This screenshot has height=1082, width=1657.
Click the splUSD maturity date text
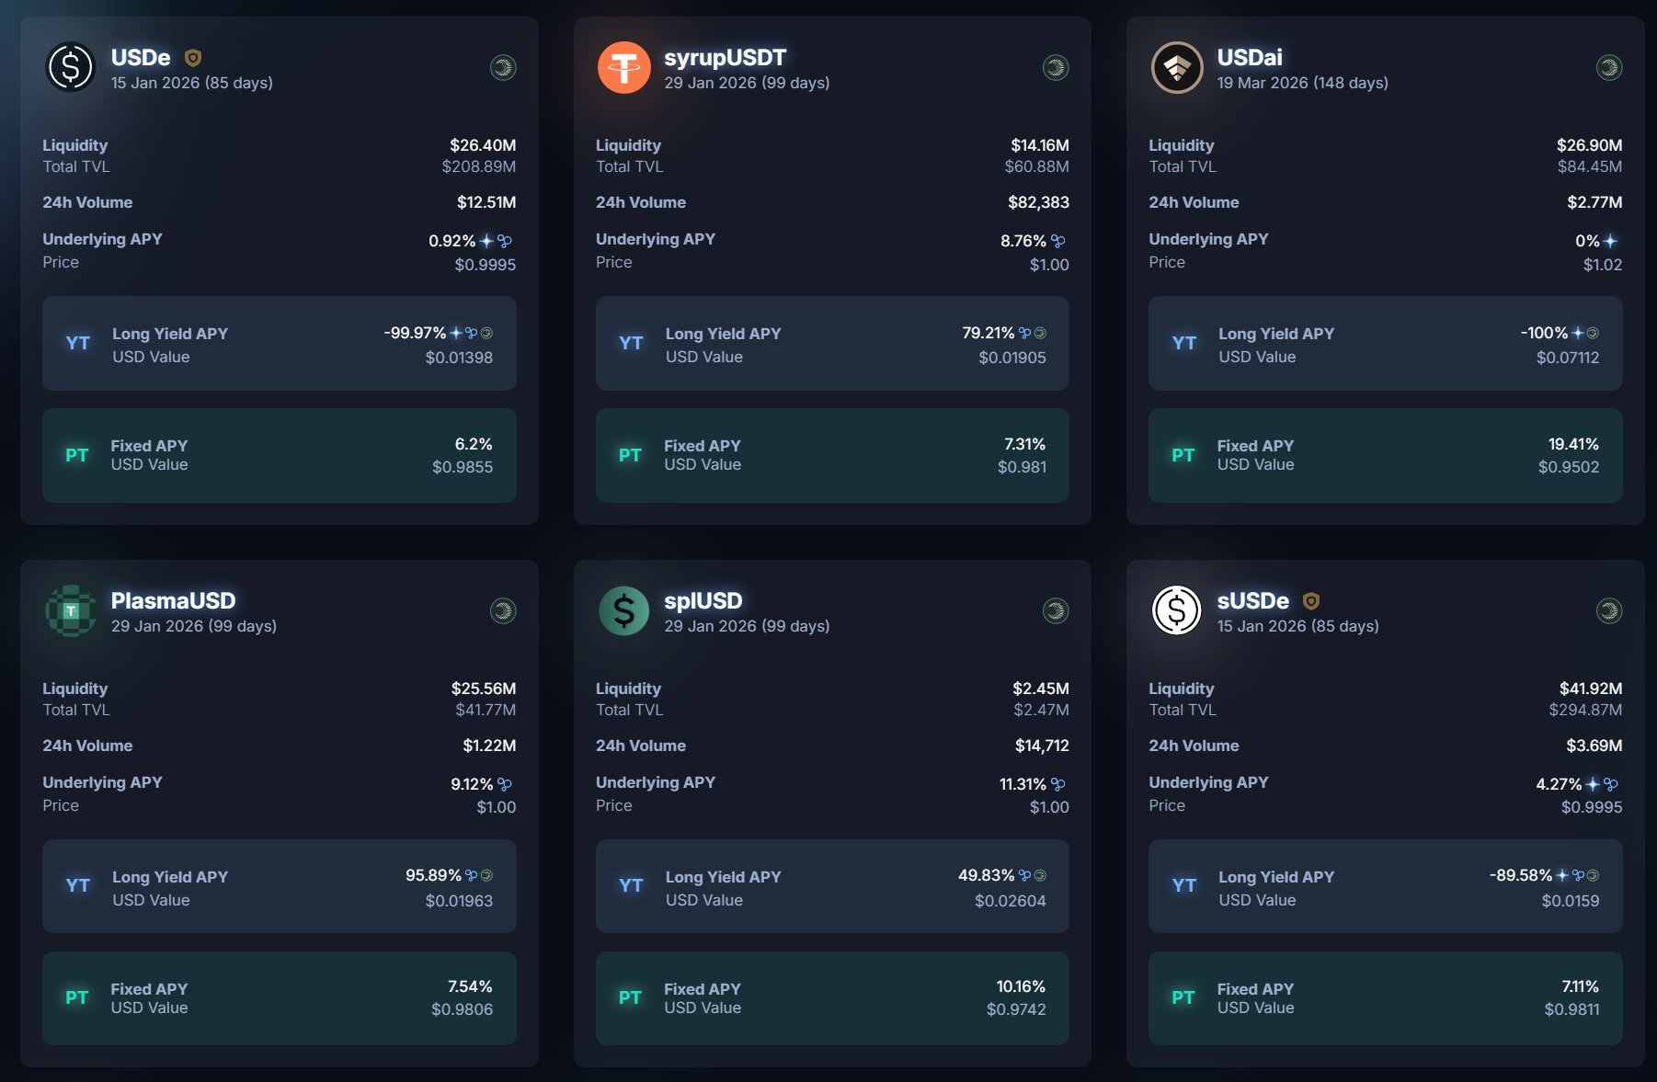coord(747,625)
